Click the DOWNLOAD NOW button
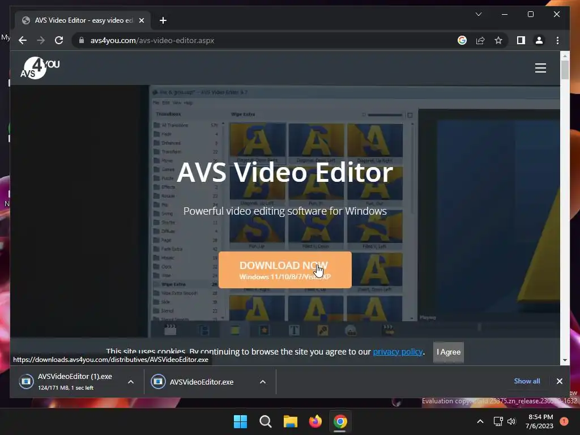Viewport: 580px width, 435px height. click(285, 270)
